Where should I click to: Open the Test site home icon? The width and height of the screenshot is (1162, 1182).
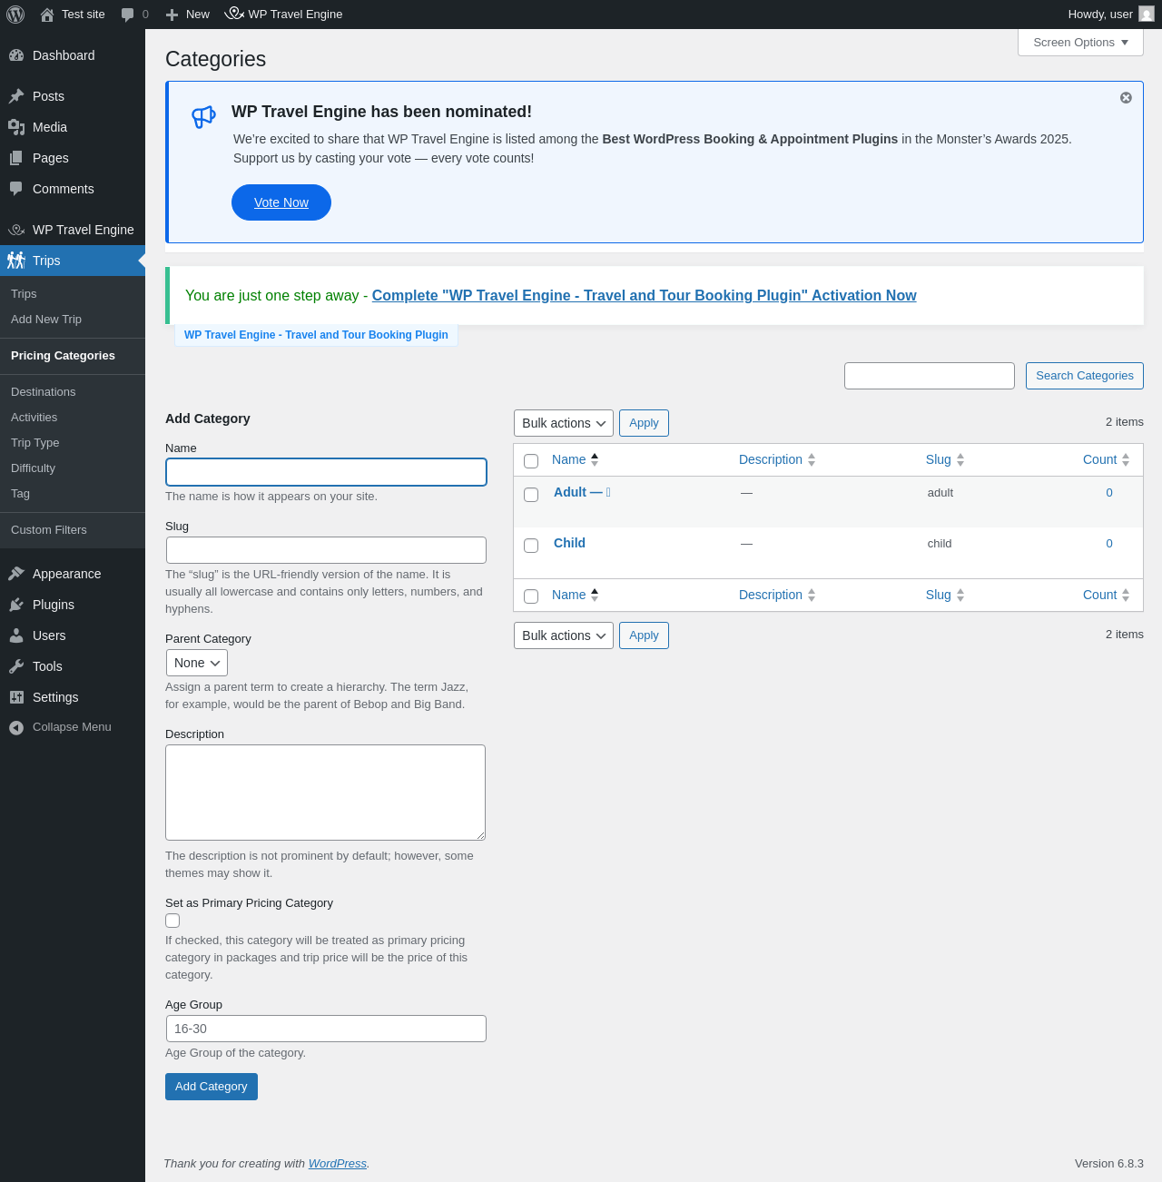point(47,15)
